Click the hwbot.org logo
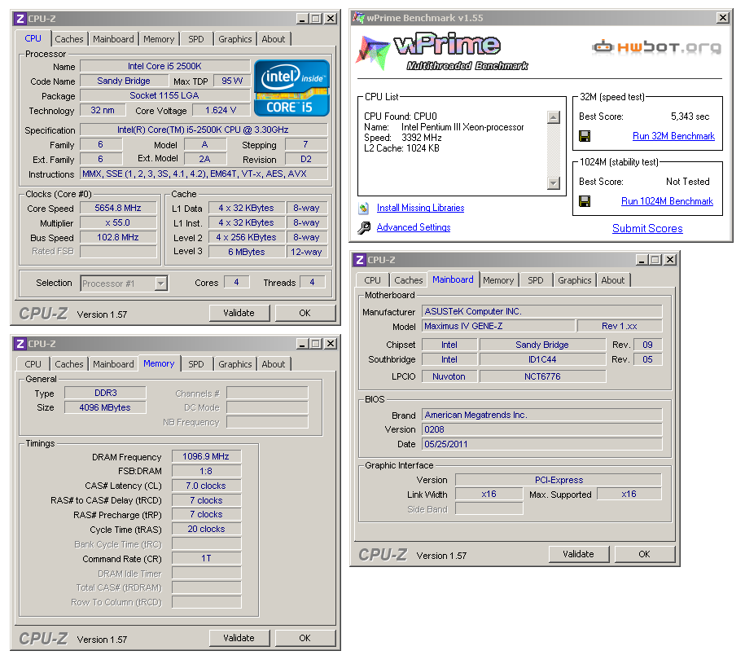 tap(656, 47)
